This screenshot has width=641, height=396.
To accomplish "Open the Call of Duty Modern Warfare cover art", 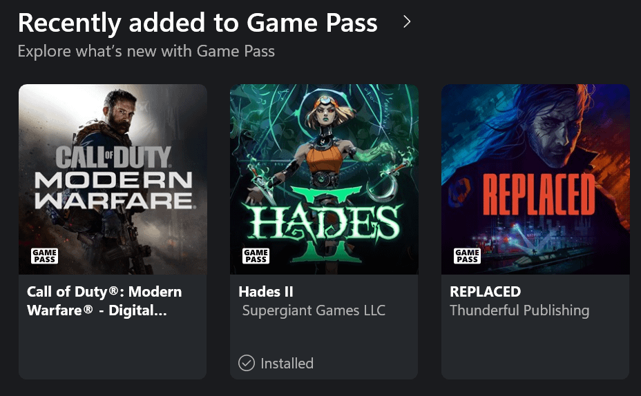I will 113,138.
